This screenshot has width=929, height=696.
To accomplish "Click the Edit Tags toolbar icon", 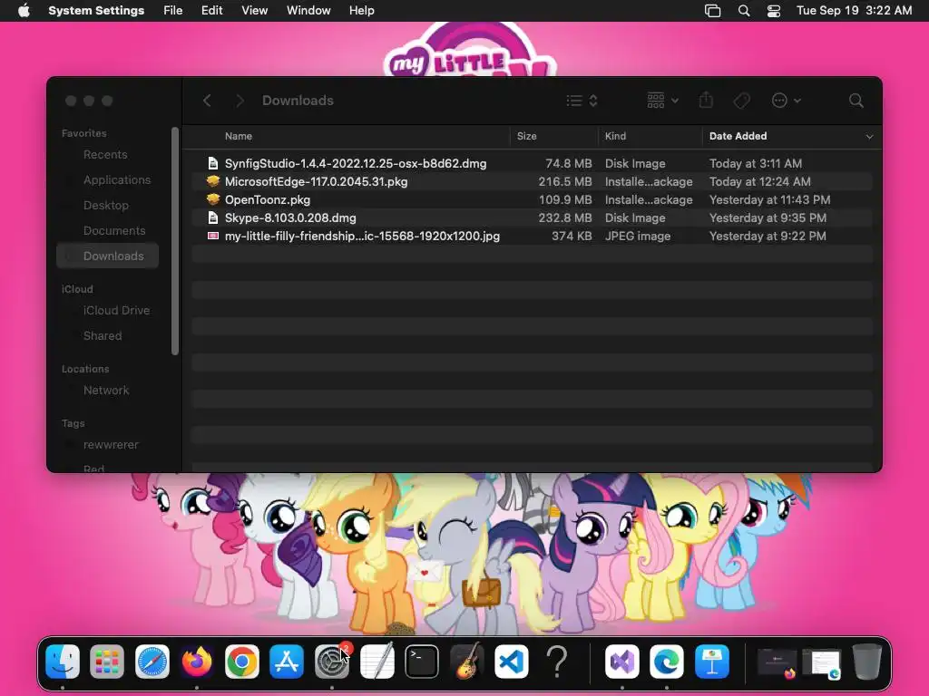I will (x=741, y=101).
